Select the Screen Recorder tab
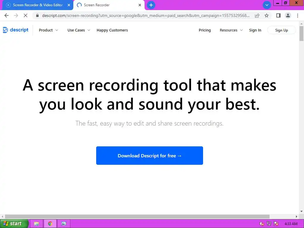 (x=109, y=5)
